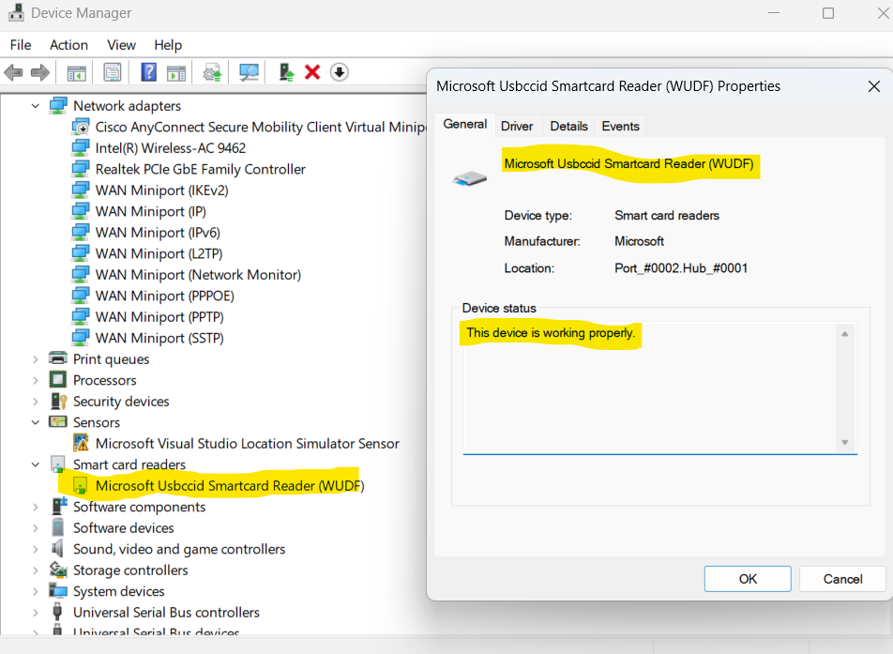This screenshot has width=893, height=654.
Task: Click the Cancel button in the Properties dialog
Action: click(x=841, y=578)
